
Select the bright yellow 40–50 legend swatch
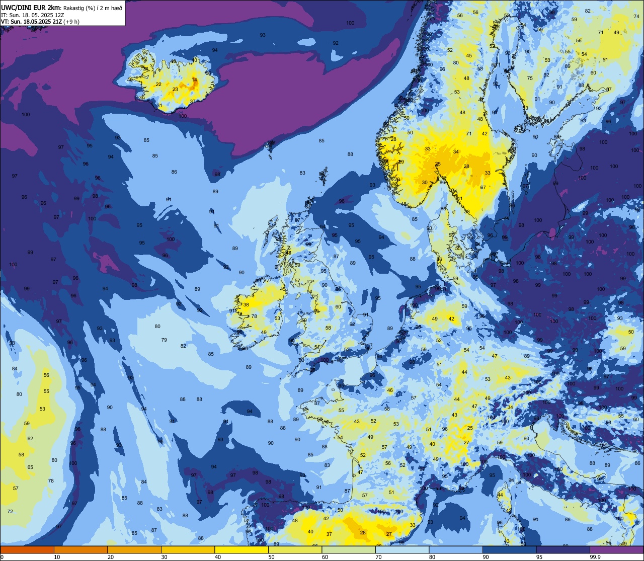pos(242,550)
